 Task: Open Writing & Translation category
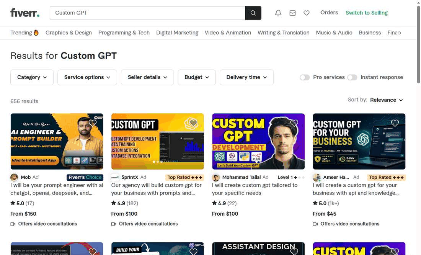pyautogui.click(x=283, y=33)
